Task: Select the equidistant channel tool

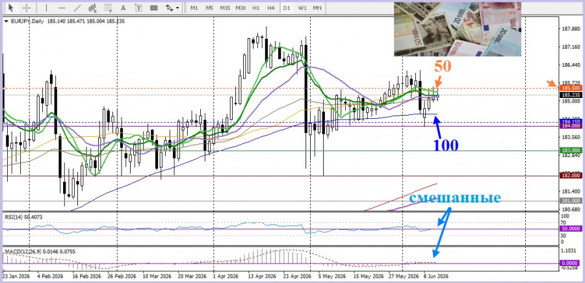Action: (92, 8)
